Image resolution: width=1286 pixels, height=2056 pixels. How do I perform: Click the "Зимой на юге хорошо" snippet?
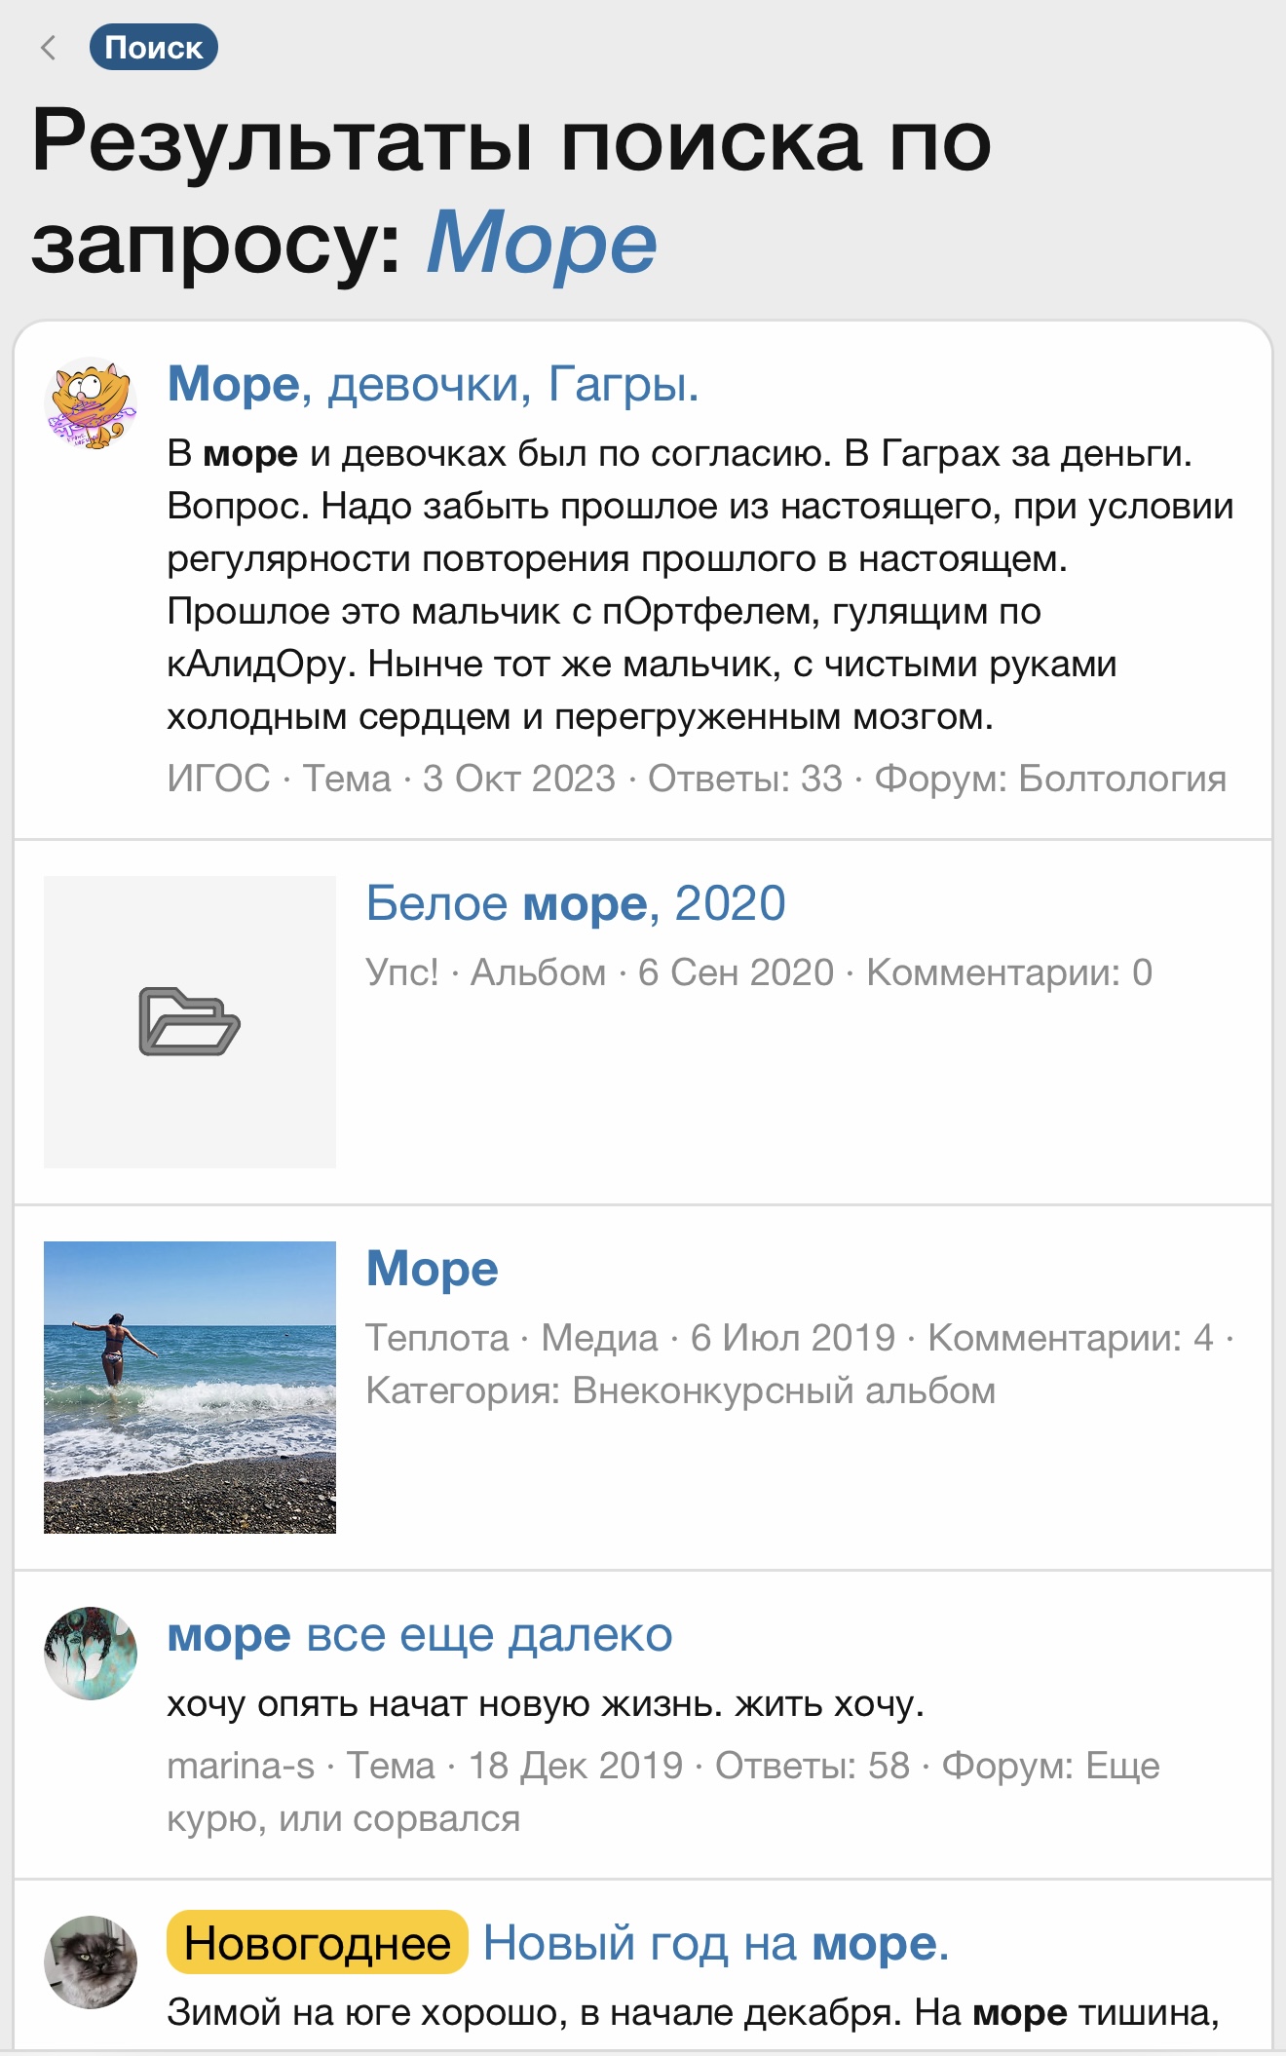pyautogui.click(x=692, y=2012)
